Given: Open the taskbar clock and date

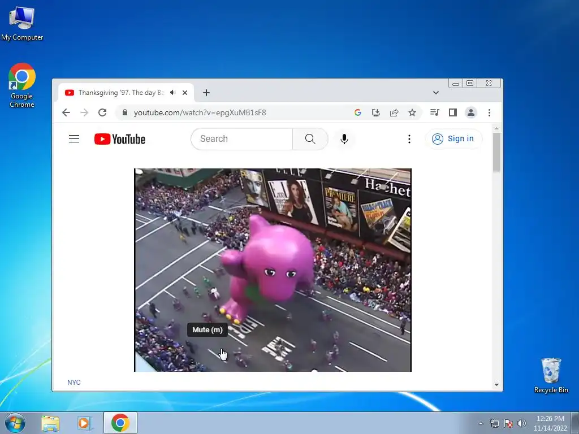Looking at the screenshot, I should (x=550, y=423).
